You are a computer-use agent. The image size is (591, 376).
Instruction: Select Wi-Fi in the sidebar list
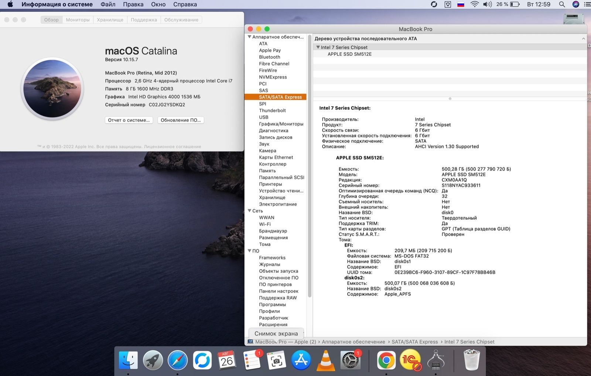[265, 224]
